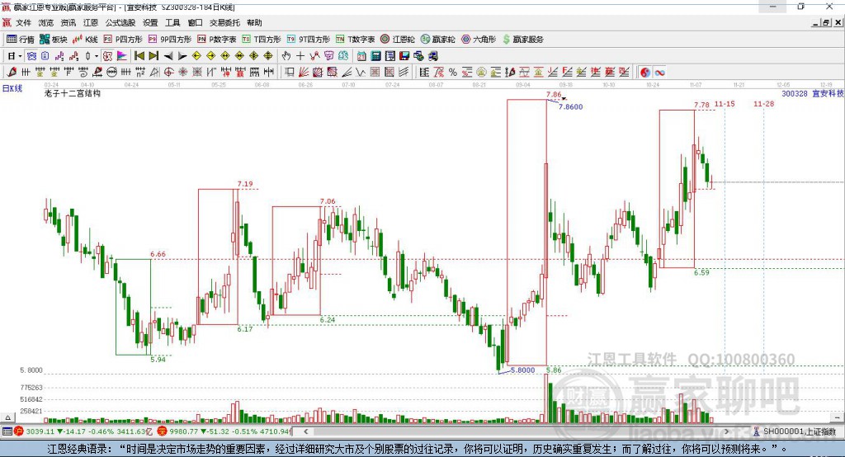Click the black left arrow icon
Viewport: 845px width, 457px height.
pos(168,56)
